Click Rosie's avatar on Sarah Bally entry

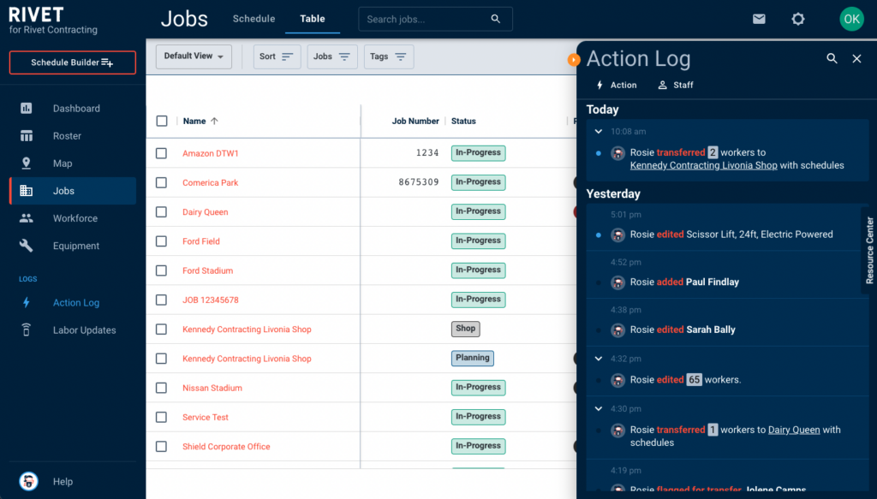coord(617,330)
